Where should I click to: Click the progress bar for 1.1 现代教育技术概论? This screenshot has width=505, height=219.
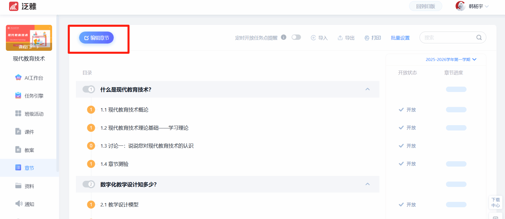456,110
